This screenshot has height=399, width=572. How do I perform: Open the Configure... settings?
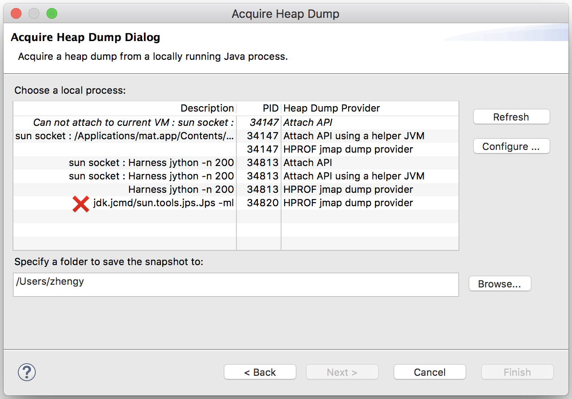[x=511, y=146]
